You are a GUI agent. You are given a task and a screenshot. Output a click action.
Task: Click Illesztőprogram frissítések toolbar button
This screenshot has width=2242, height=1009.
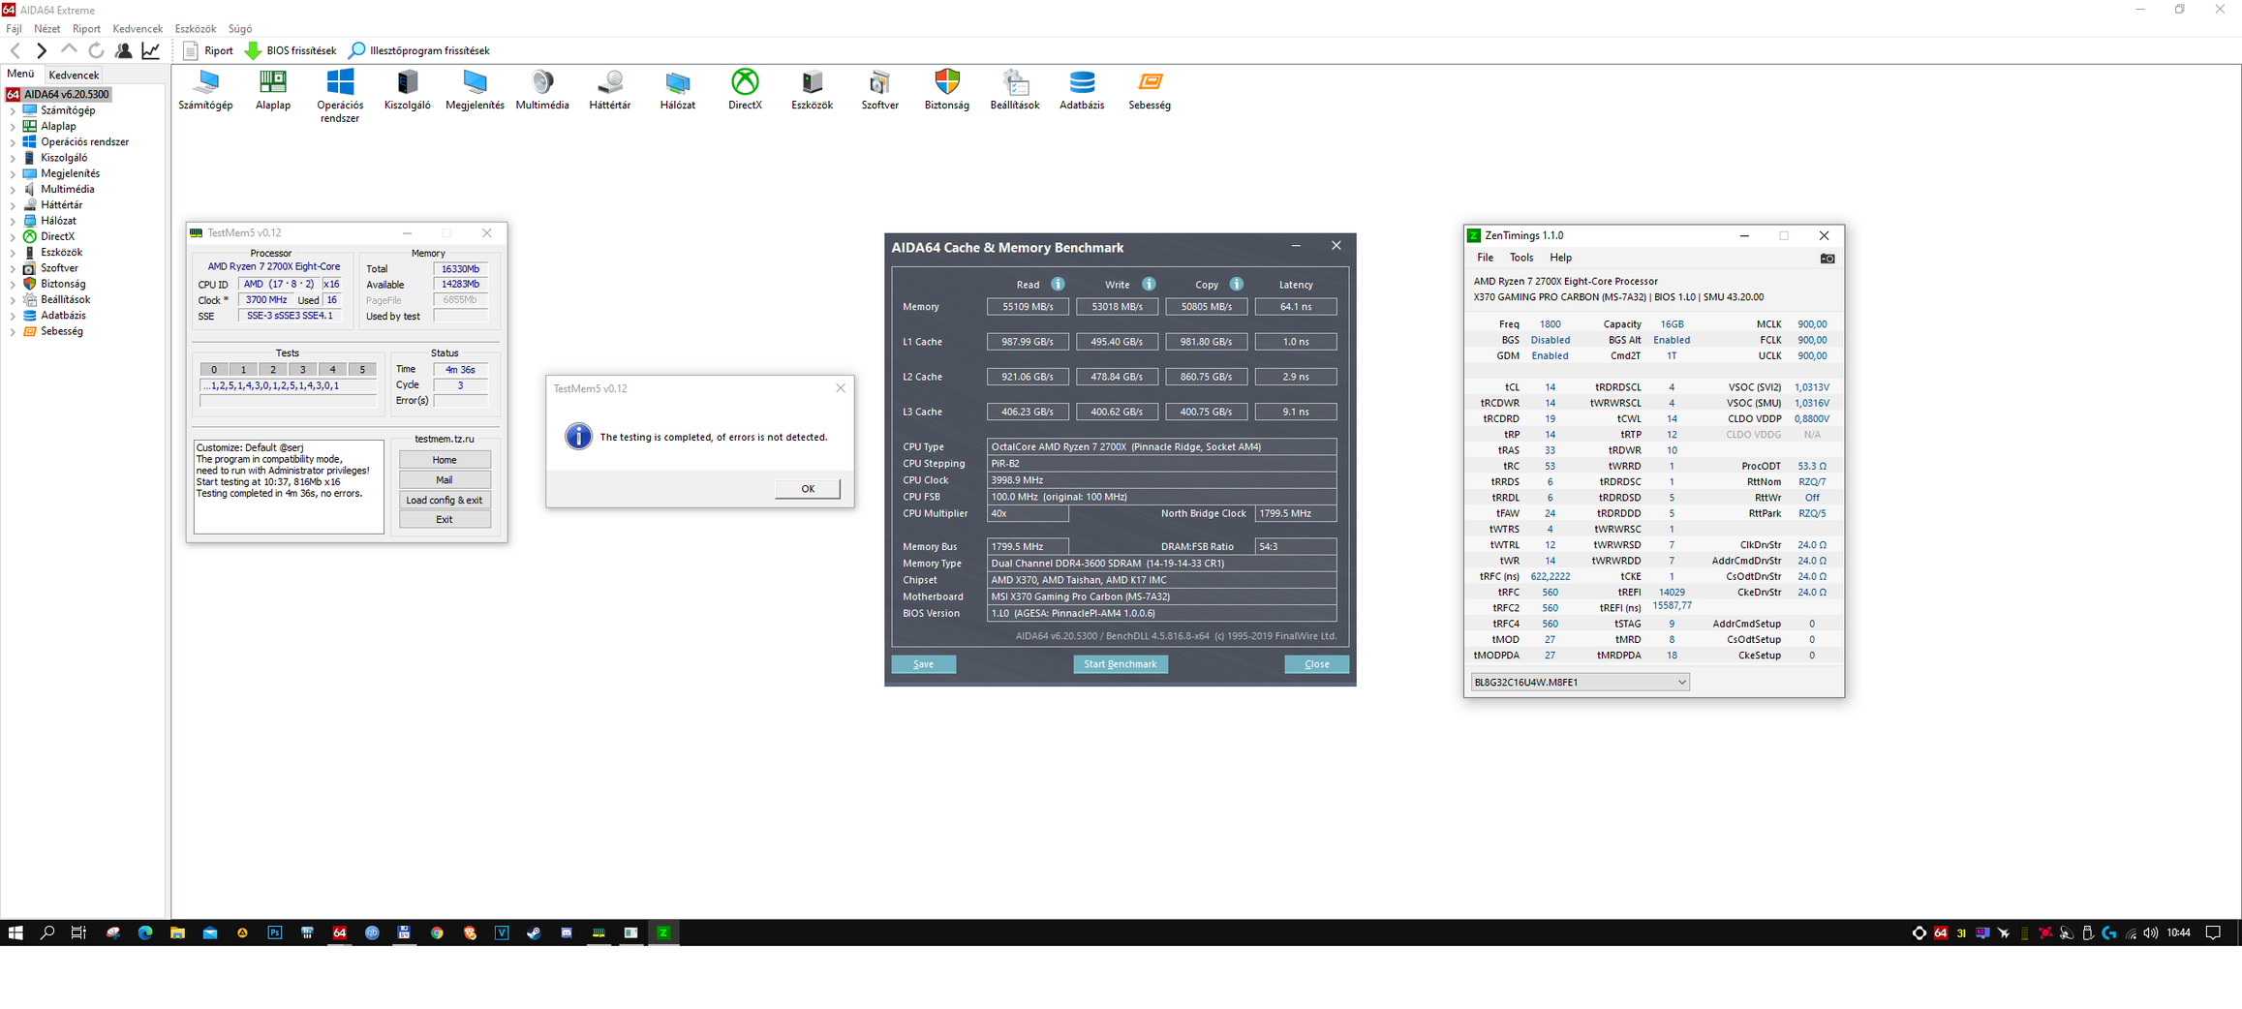(x=419, y=50)
